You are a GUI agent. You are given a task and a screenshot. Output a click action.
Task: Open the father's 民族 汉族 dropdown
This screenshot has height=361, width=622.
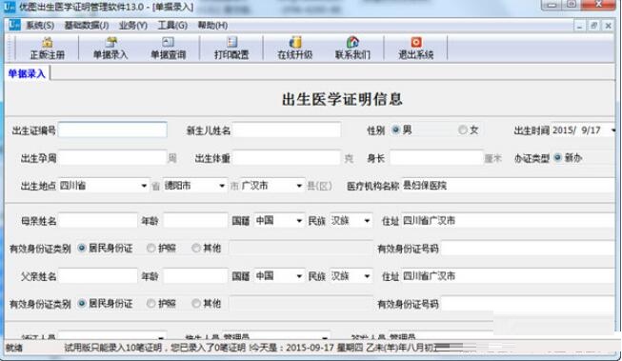[x=368, y=276]
